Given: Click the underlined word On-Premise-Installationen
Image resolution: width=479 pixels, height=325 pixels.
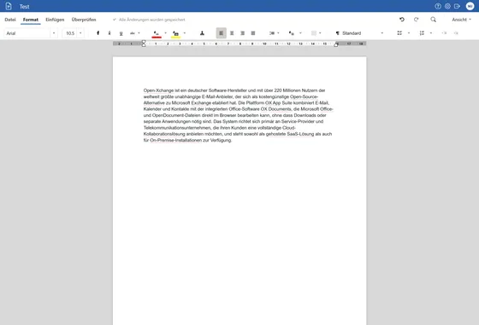Looking at the screenshot, I should pos(175,140).
